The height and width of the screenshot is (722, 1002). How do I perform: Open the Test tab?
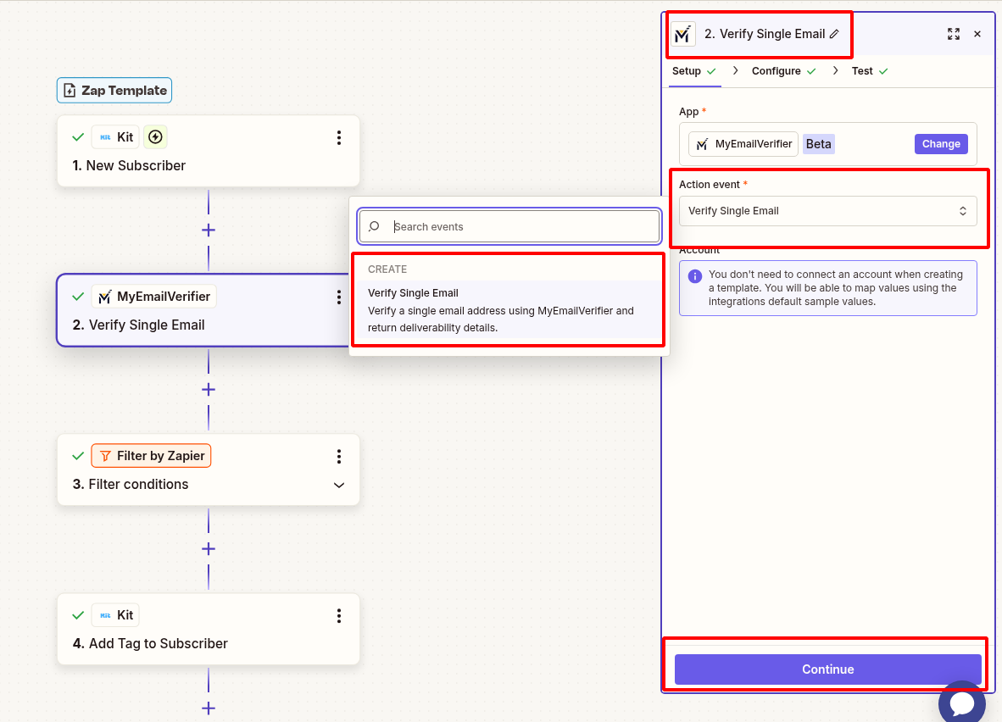coord(863,71)
